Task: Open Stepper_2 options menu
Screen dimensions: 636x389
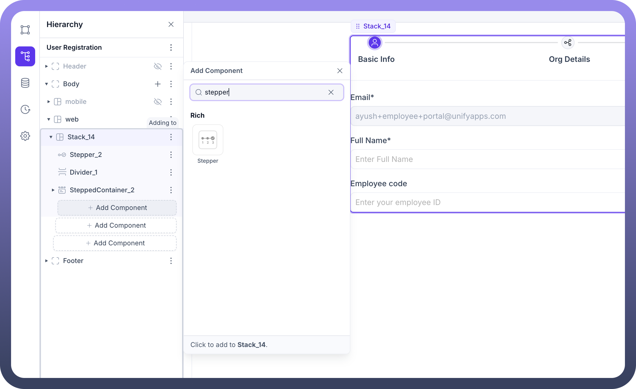Action: pyautogui.click(x=171, y=155)
